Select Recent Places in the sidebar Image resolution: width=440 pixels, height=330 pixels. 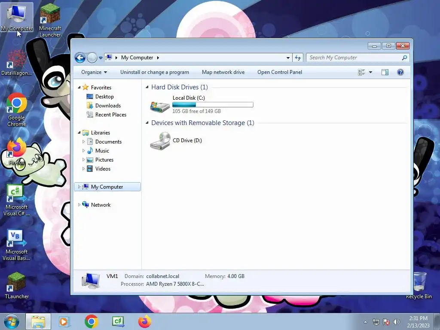pyautogui.click(x=110, y=114)
